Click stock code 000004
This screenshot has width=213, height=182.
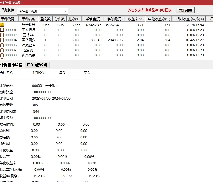(x=11, y=40)
